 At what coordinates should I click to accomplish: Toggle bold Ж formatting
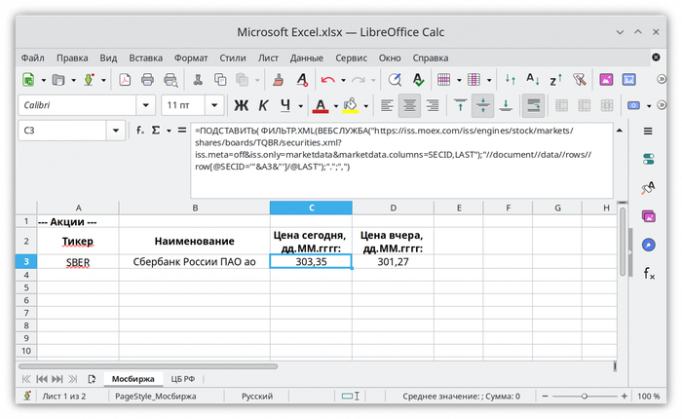click(241, 105)
